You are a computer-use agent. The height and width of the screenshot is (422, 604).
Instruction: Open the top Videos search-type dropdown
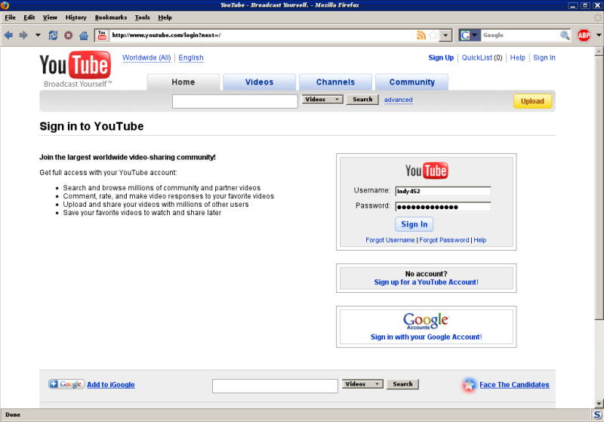tap(322, 100)
